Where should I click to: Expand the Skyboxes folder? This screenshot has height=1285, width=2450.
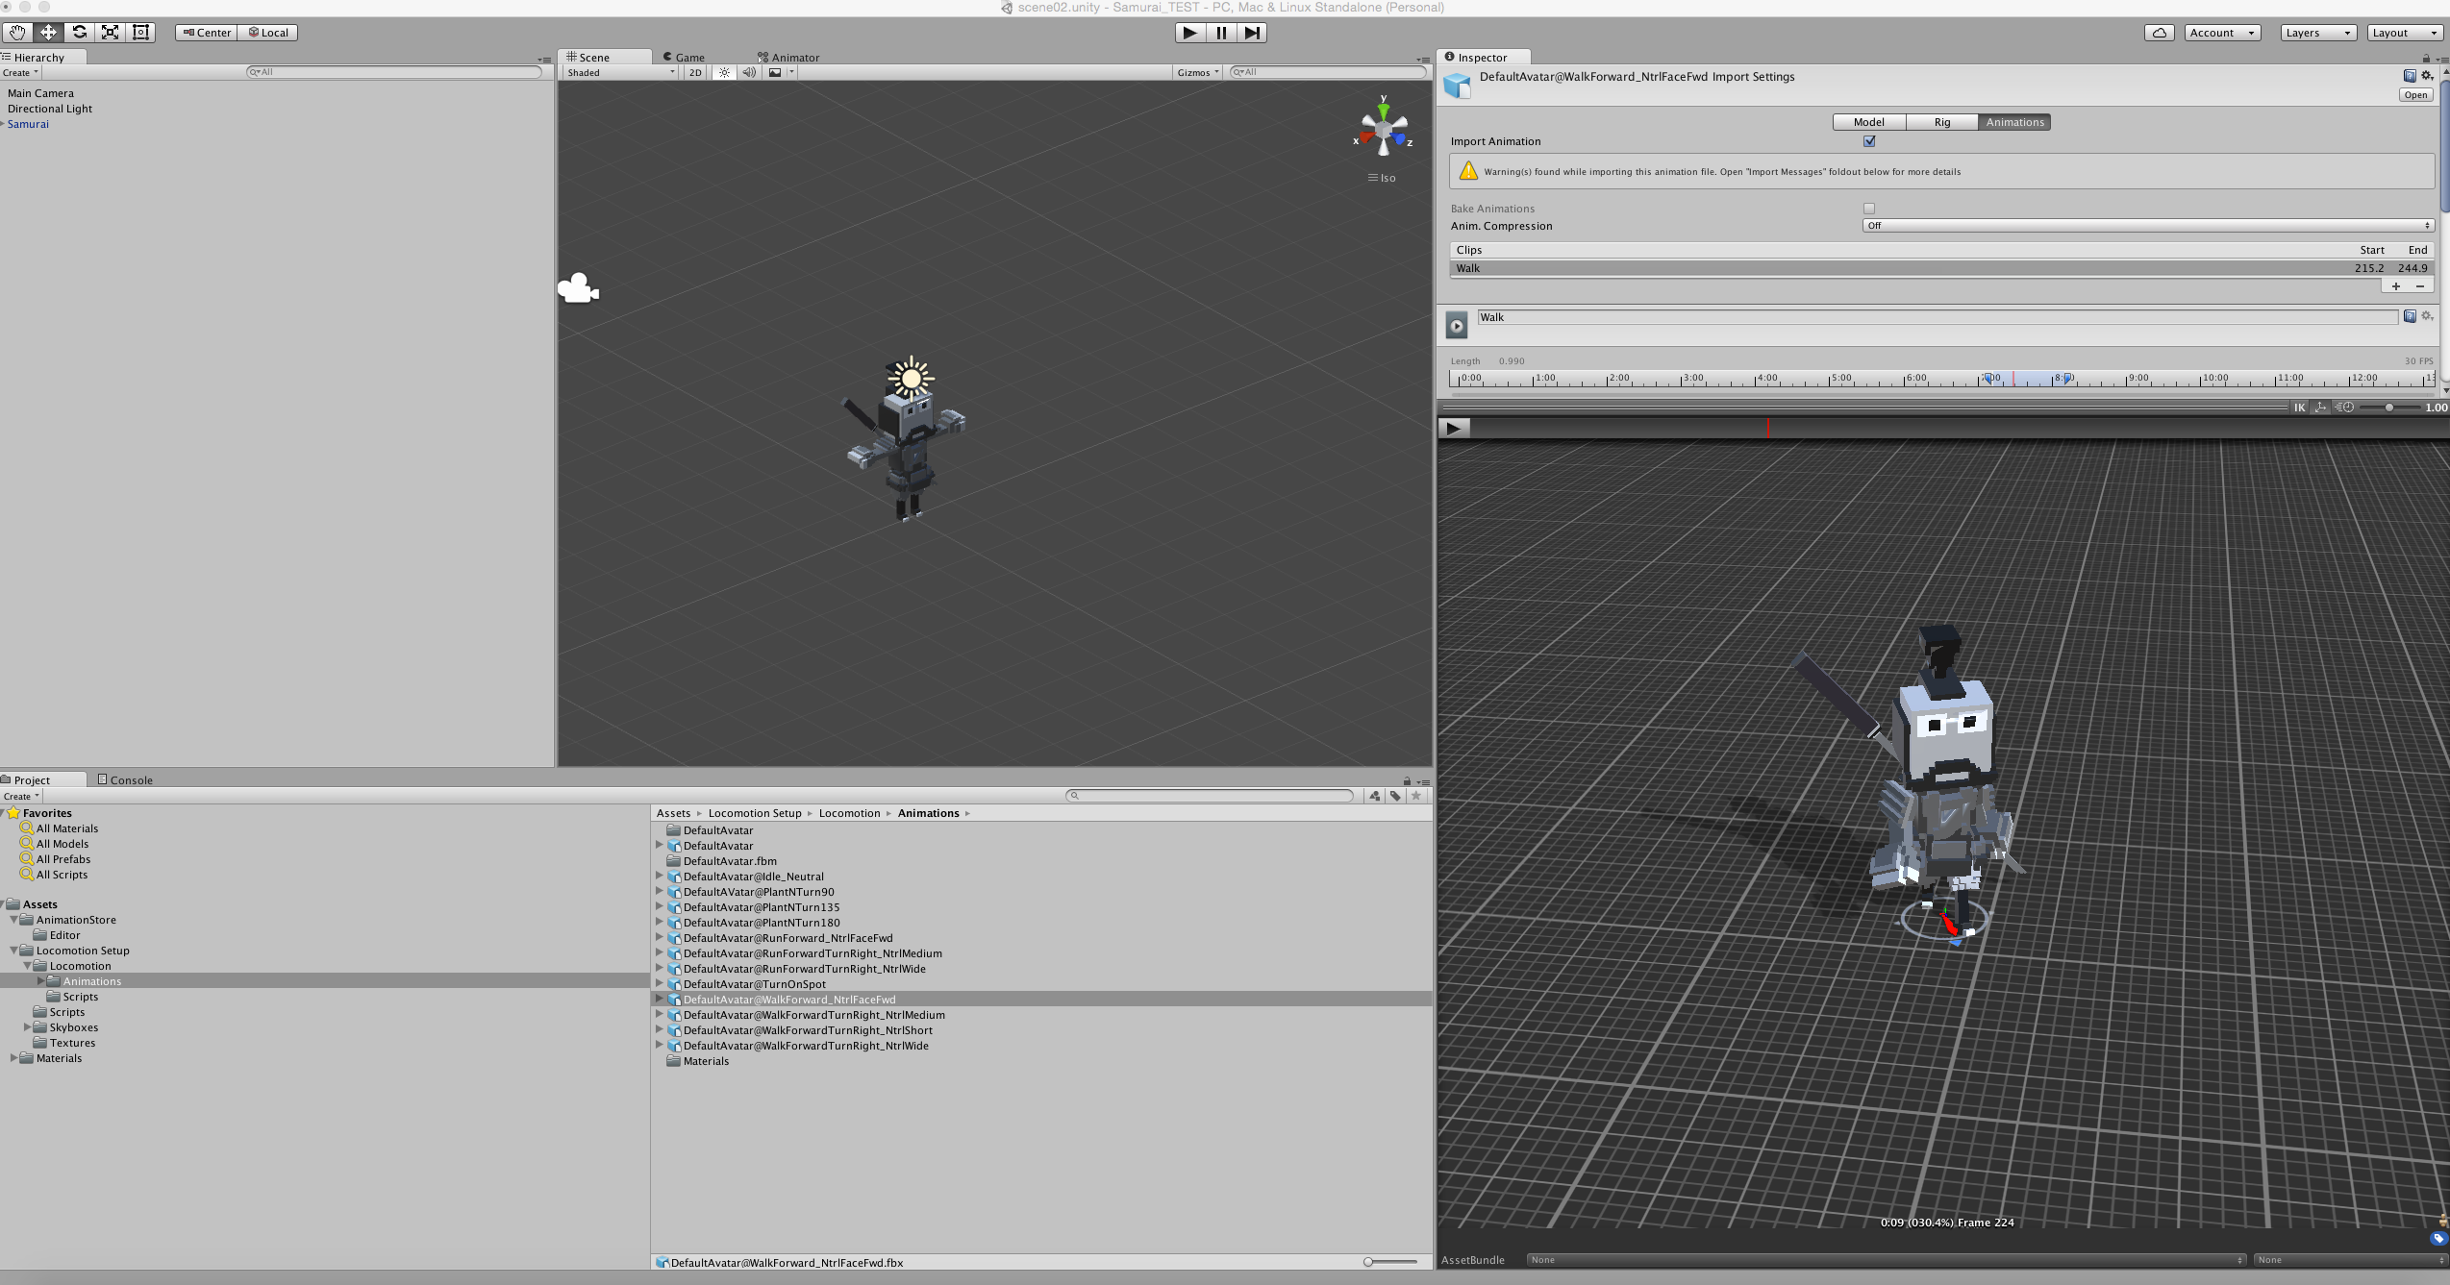pyautogui.click(x=29, y=1027)
